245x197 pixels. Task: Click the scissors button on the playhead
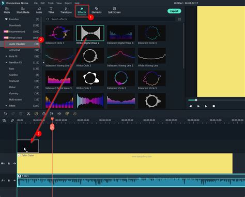(52, 127)
